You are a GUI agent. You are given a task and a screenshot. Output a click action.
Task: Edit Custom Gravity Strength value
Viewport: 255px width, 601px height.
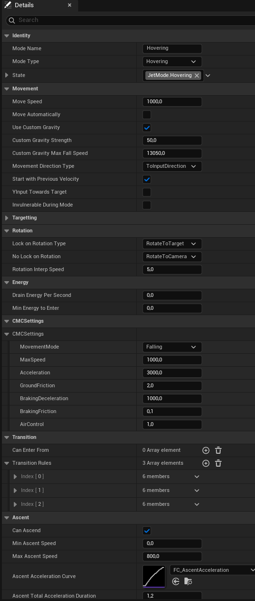click(x=172, y=141)
